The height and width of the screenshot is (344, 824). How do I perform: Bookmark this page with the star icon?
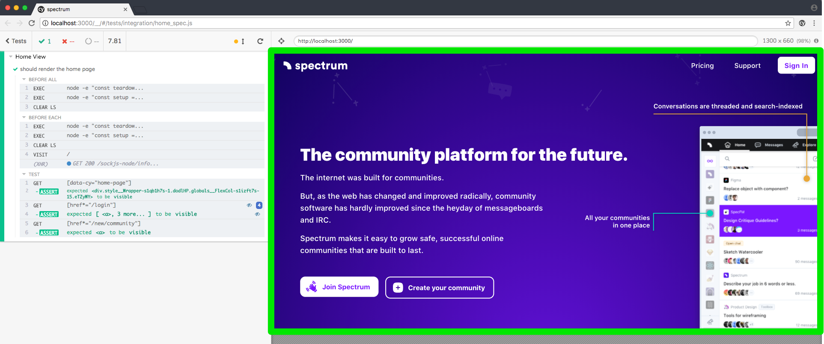[788, 23]
